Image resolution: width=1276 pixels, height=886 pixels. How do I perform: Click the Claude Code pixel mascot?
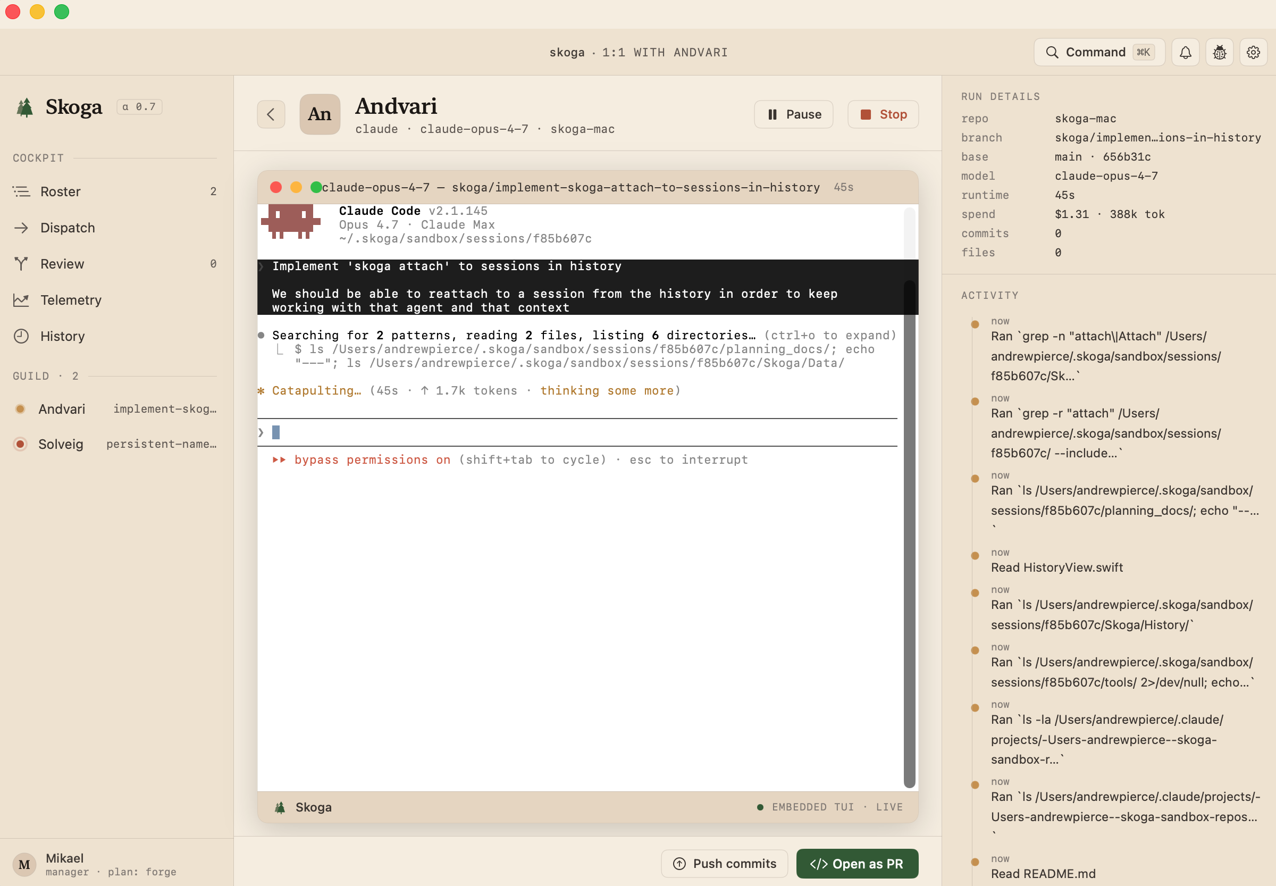coord(290,221)
